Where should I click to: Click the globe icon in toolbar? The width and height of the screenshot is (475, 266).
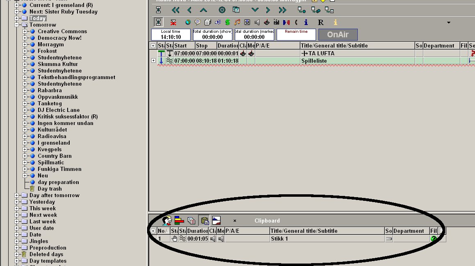tap(188, 22)
